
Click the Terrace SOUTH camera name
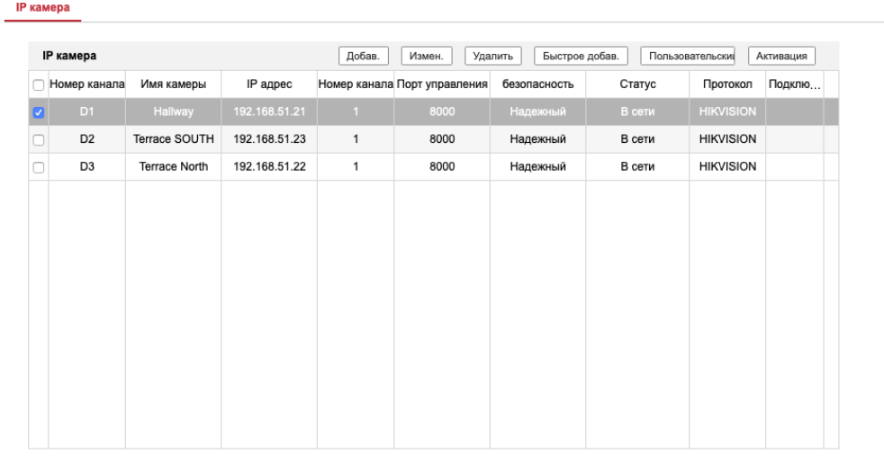173,139
